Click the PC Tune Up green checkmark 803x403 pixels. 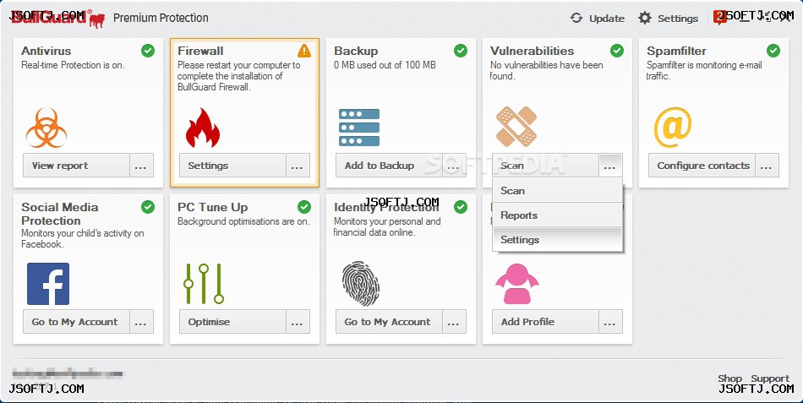(x=304, y=207)
